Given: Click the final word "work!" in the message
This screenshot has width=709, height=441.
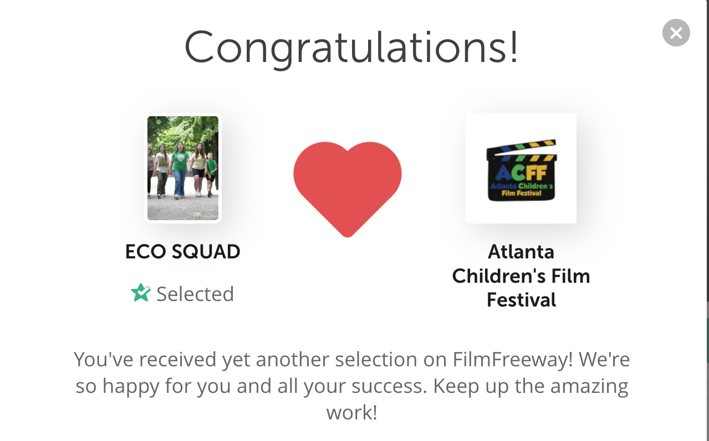Looking at the screenshot, I should point(352,412).
